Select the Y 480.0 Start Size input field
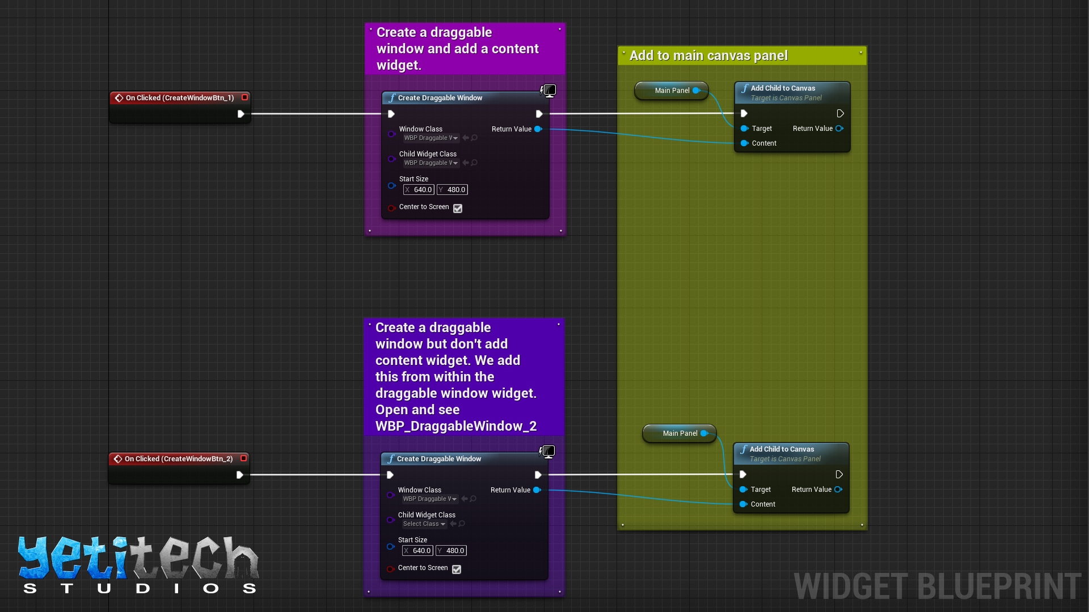This screenshot has height=612, width=1089. pos(452,189)
